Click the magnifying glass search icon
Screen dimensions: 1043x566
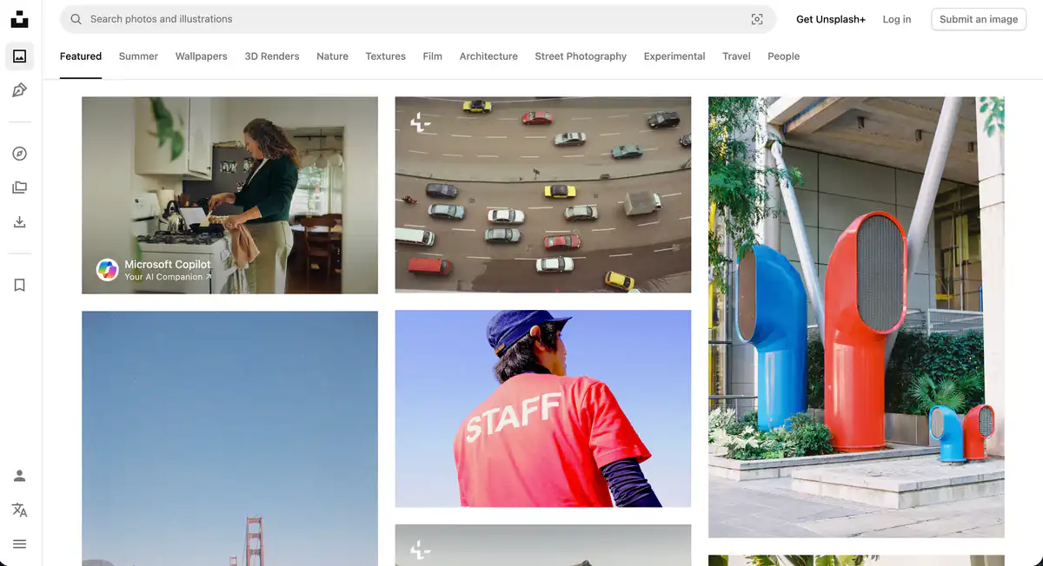click(76, 19)
